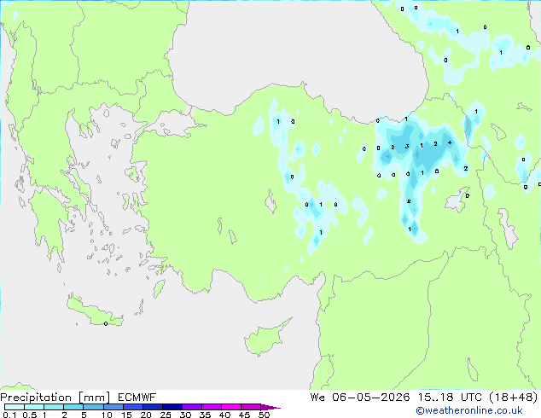Click the date 'We 06-05-2026'
The image size is (541, 418).
tap(360, 398)
